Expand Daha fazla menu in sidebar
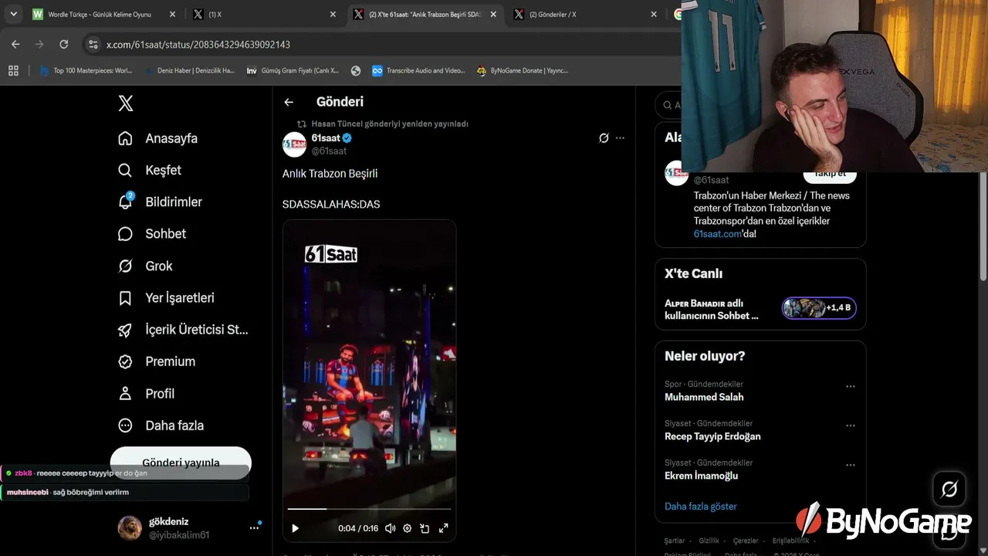The width and height of the screenshot is (988, 556). pos(161,425)
